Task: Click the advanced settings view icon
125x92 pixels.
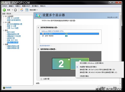Action: pos(27,10)
